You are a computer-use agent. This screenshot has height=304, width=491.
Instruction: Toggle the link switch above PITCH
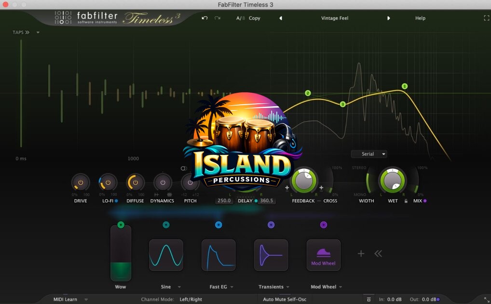[x=184, y=168]
